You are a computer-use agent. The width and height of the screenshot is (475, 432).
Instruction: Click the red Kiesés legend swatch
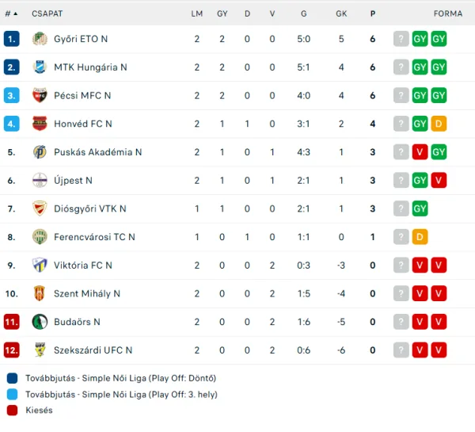pos(12,410)
